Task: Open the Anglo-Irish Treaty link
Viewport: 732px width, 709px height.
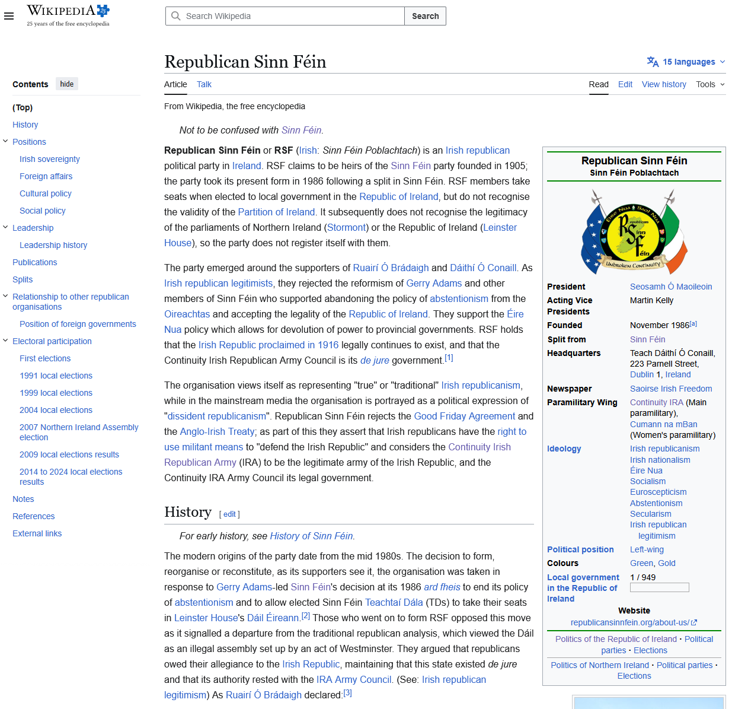Action: [x=218, y=431]
